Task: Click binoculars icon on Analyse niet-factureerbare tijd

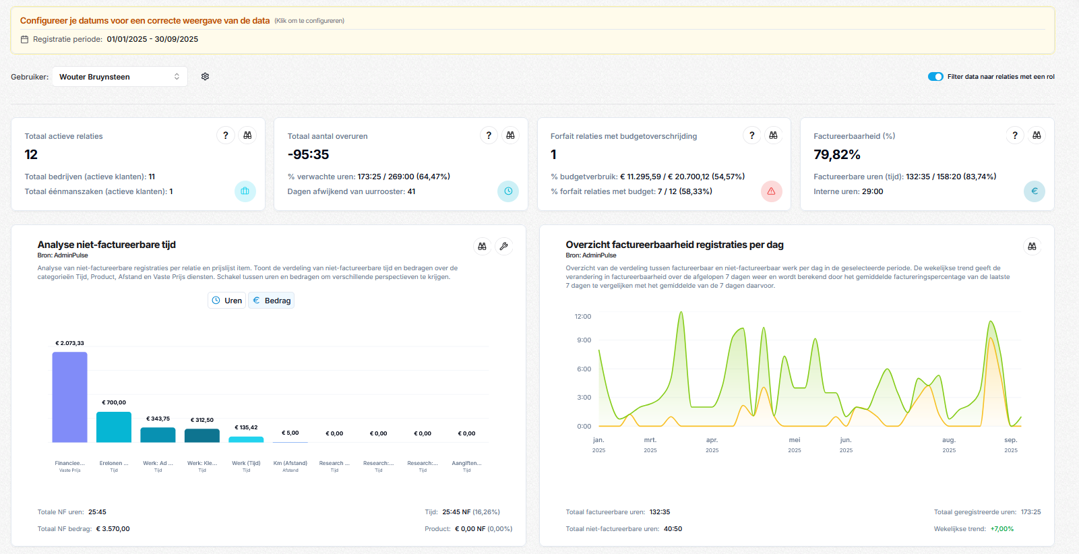Action: coord(482,247)
